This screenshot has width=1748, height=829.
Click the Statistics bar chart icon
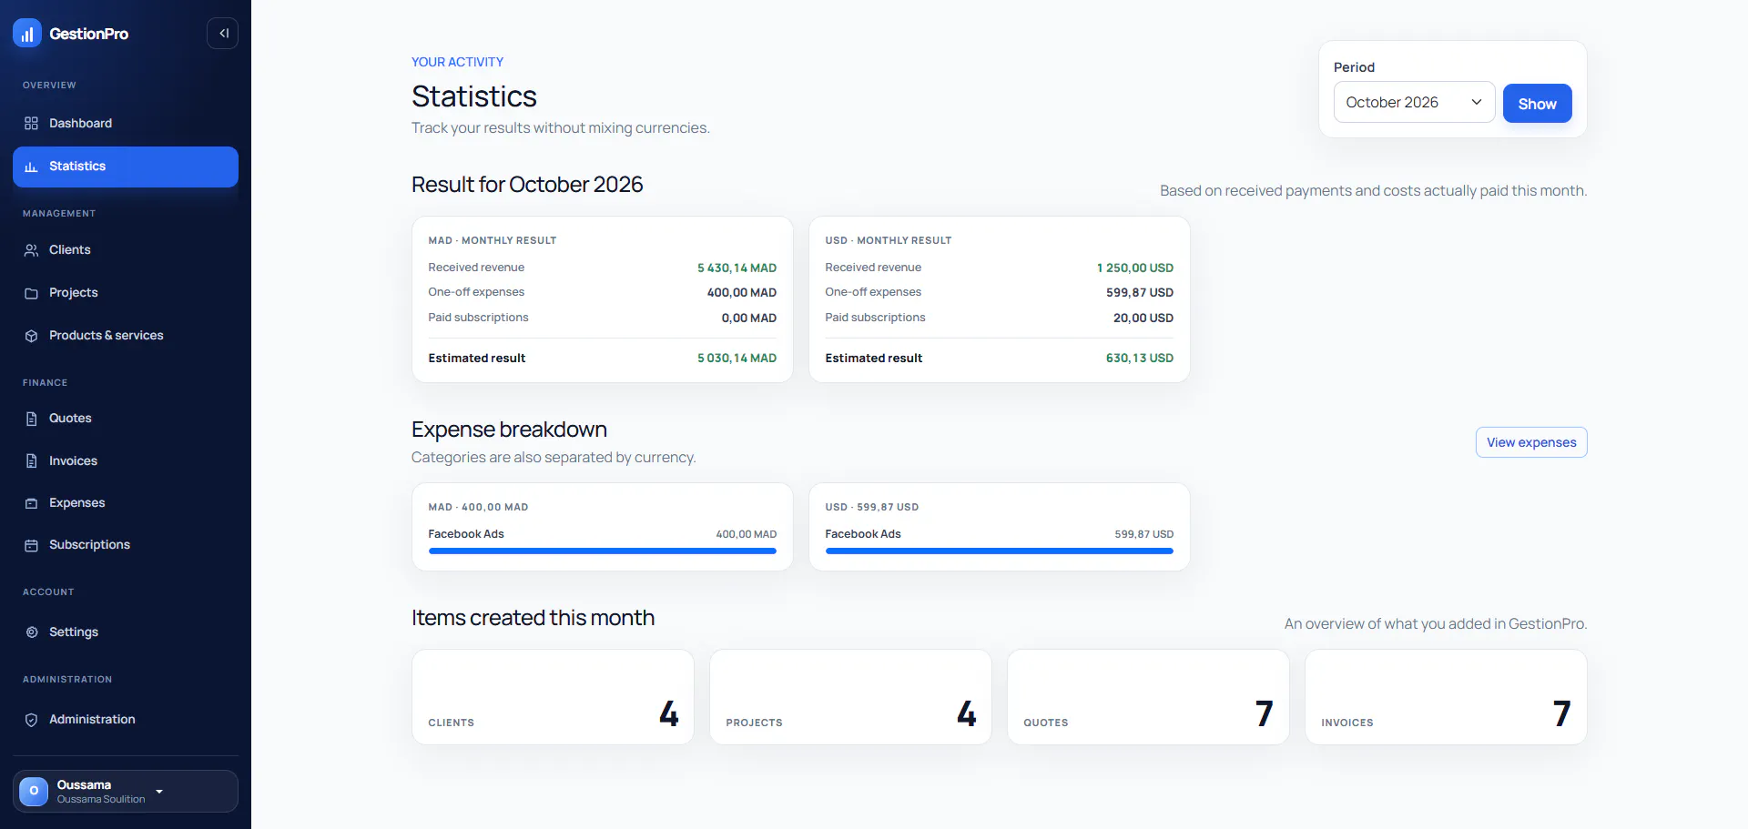coord(31,167)
